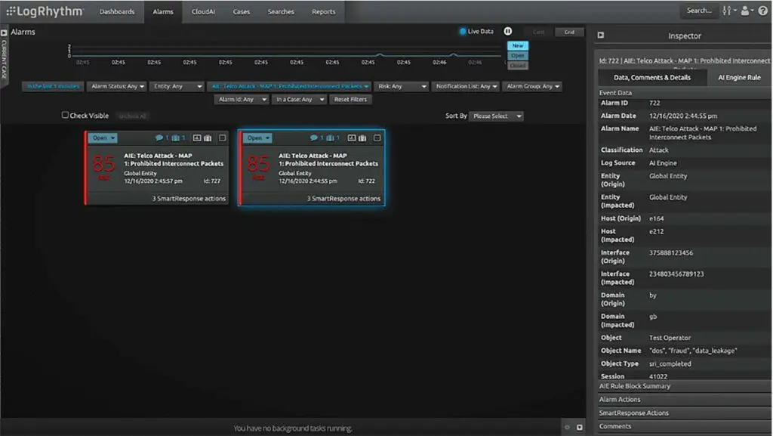Switch to Grid view
Screen dimensions: 773x436
click(x=568, y=31)
